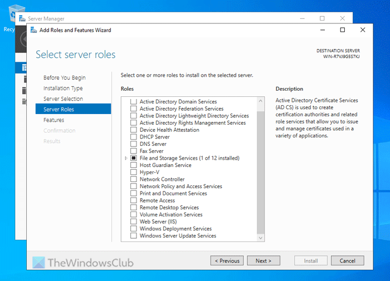390x281 pixels.
Task: Click the wizard title bar icon
Action: (x=33, y=30)
